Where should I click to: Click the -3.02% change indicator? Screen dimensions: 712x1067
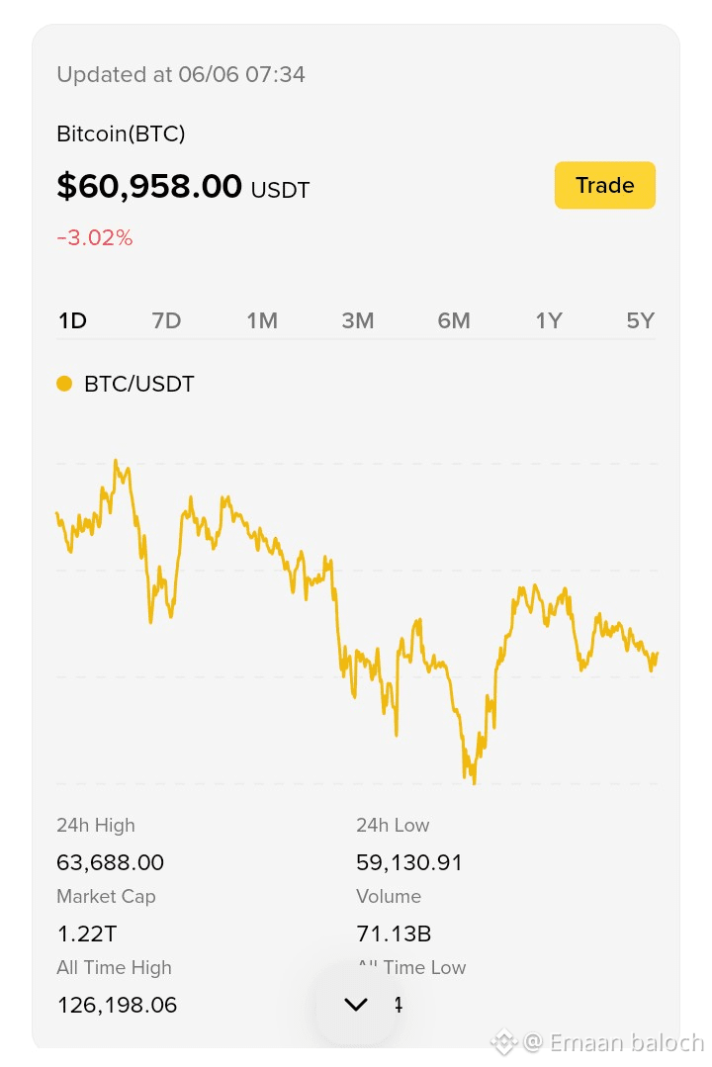[95, 237]
